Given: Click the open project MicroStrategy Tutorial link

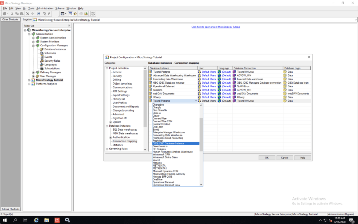Looking at the screenshot, I should click(216, 27).
